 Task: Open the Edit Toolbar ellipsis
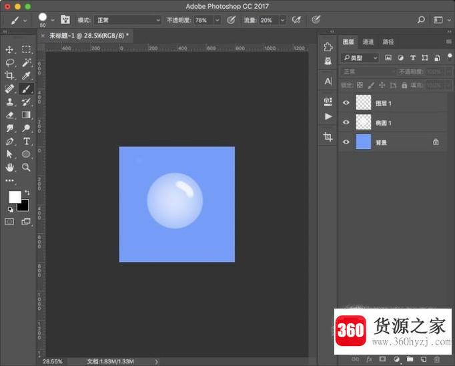(9, 180)
